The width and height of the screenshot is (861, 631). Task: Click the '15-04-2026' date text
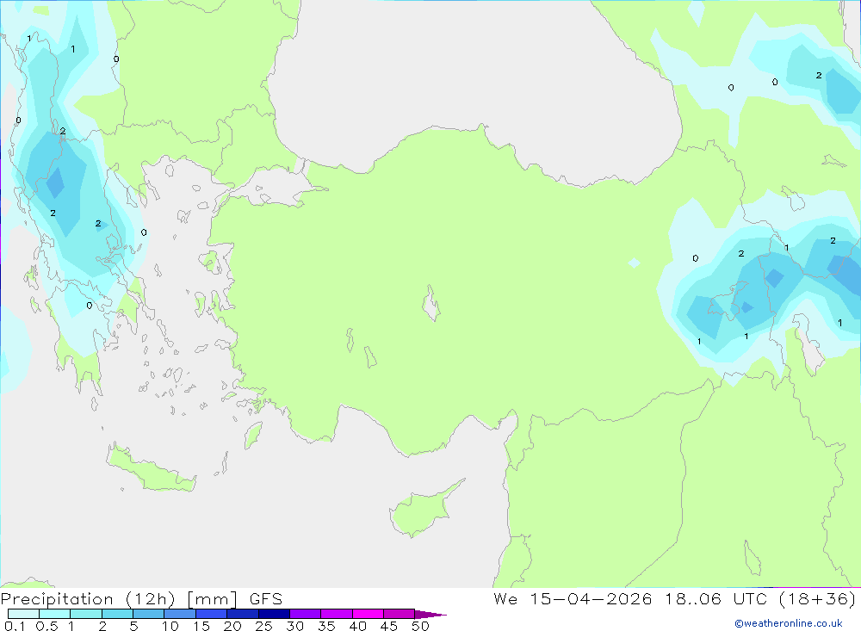591,598
